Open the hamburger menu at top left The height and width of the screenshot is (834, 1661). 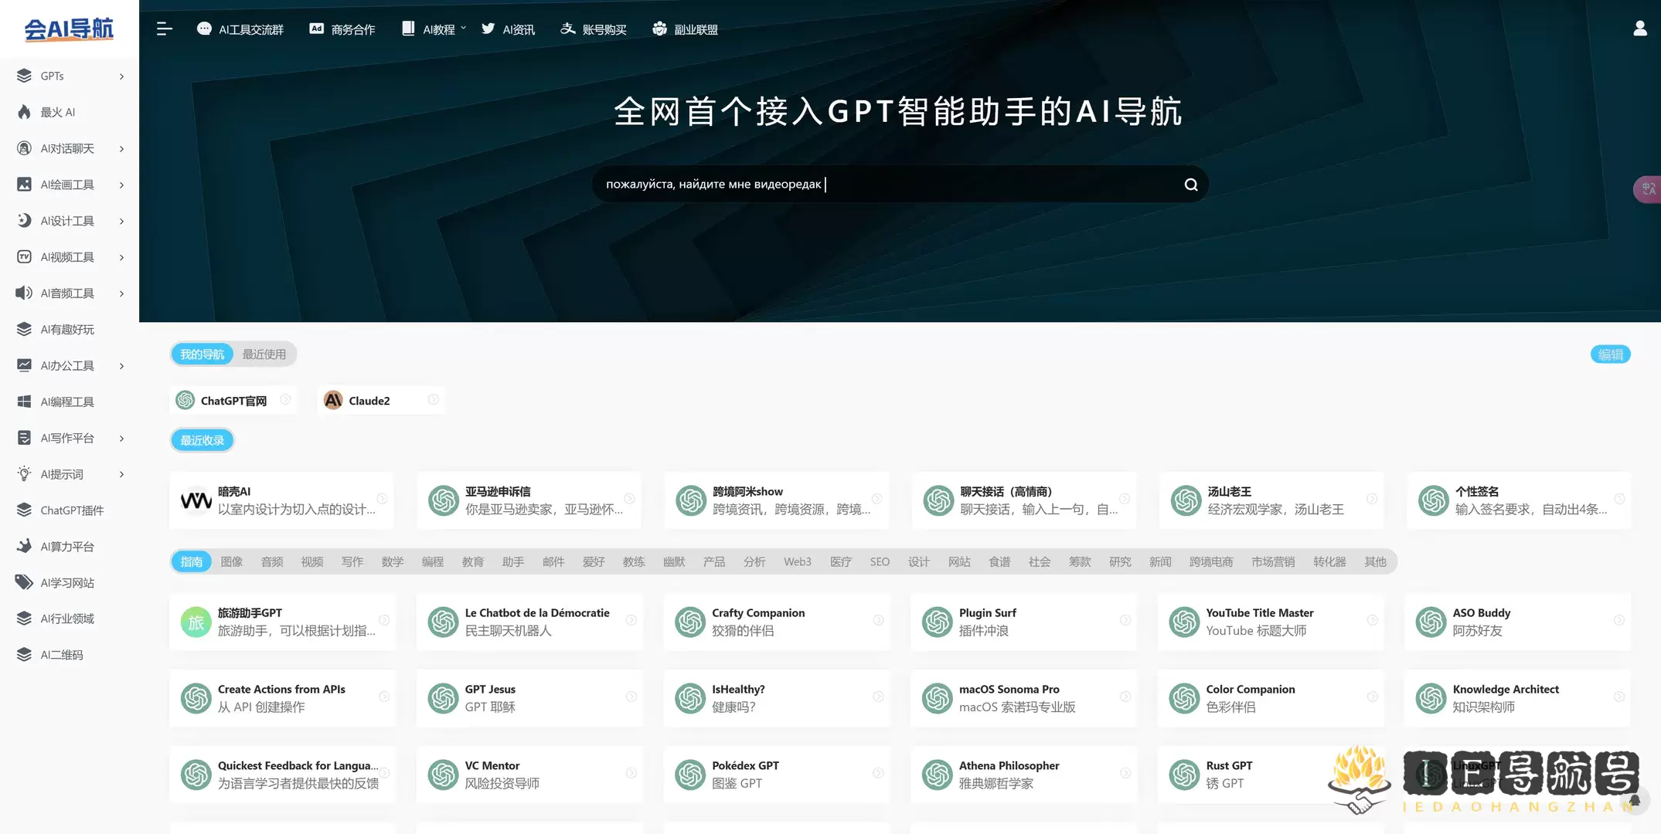coord(164,29)
